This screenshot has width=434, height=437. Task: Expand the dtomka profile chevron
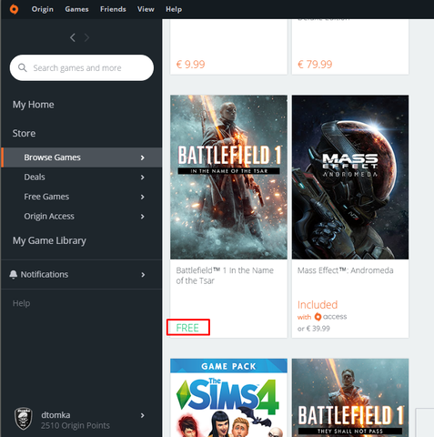click(x=143, y=415)
